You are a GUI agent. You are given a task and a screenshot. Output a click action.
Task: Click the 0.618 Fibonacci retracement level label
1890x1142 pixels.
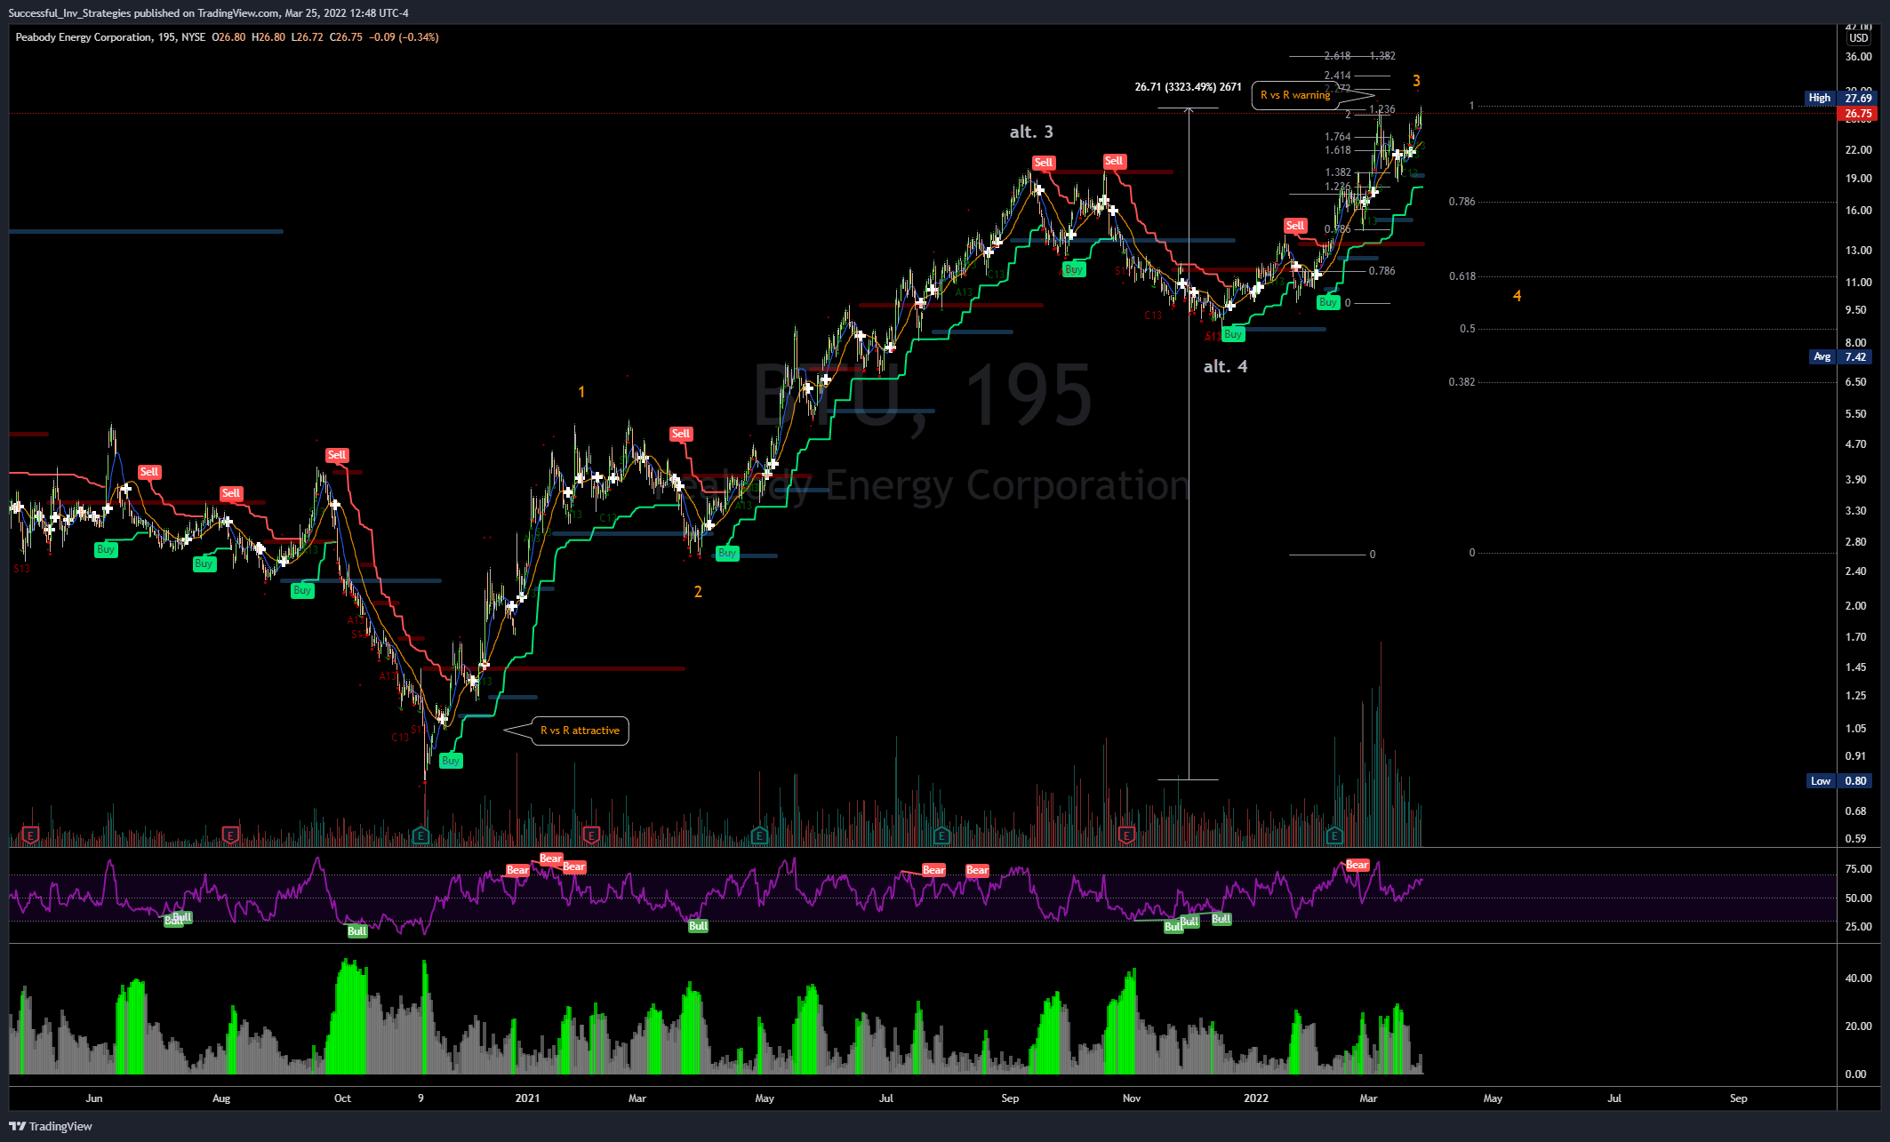tap(1462, 276)
